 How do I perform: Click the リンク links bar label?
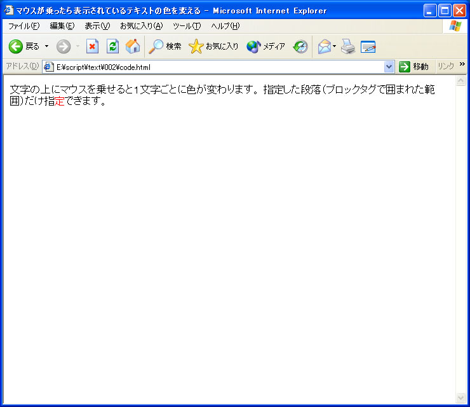click(446, 66)
